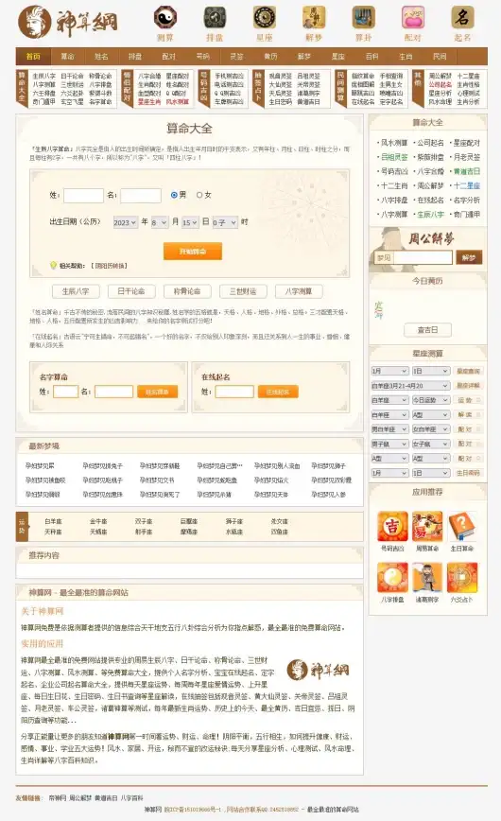Open the 吕祖灵签 green sidebar link

click(x=393, y=157)
